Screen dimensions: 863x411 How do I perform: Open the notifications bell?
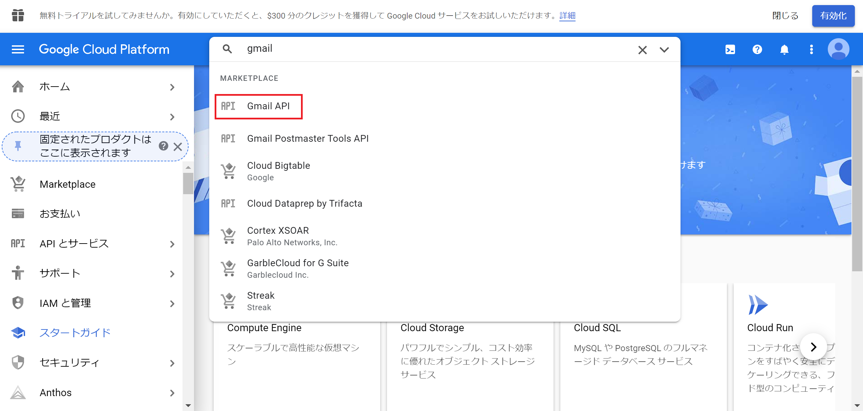coord(784,49)
